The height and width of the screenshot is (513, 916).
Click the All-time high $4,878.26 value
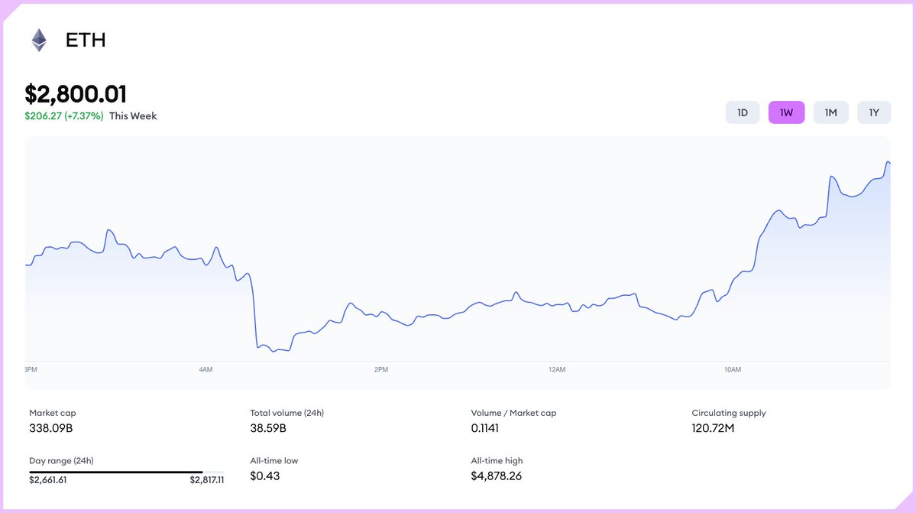coord(496,476)
